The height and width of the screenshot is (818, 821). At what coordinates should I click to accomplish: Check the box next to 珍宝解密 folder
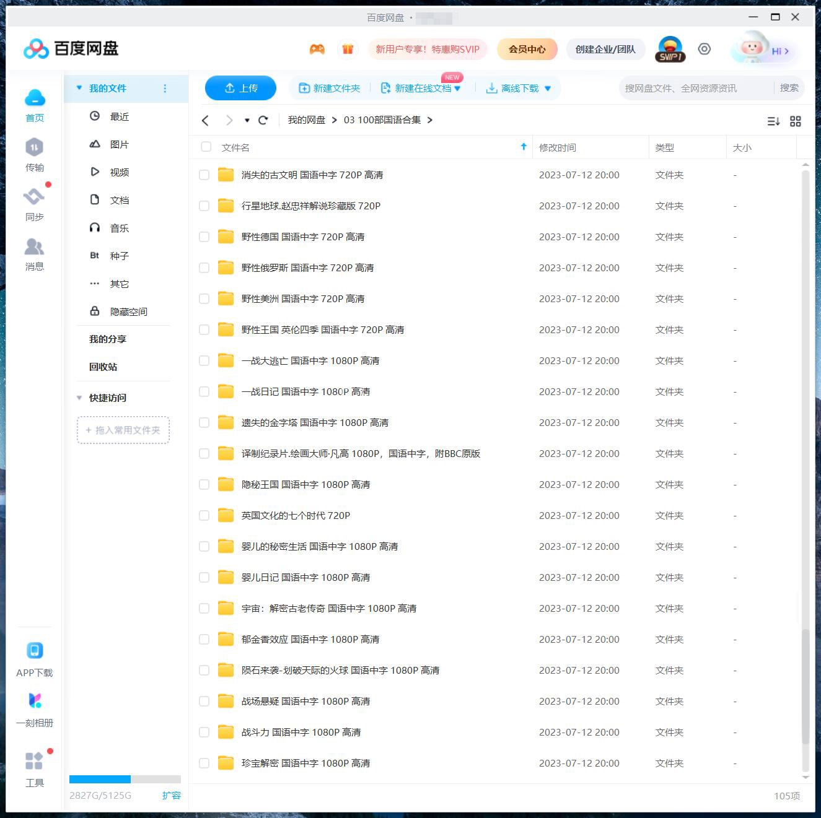(204, 763)
